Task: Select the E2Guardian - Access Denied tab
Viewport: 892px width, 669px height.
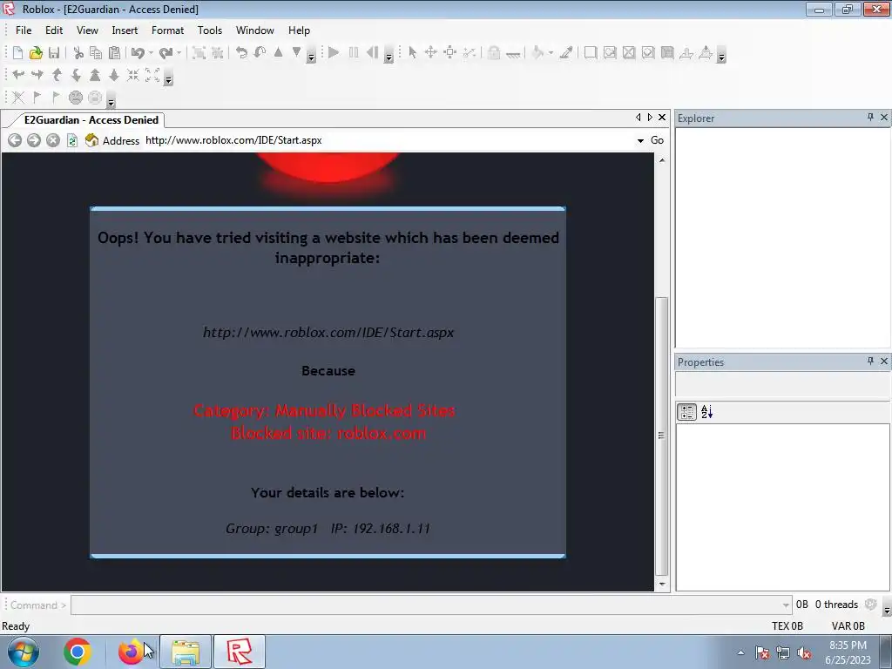Action: click(x=91, y=120)
